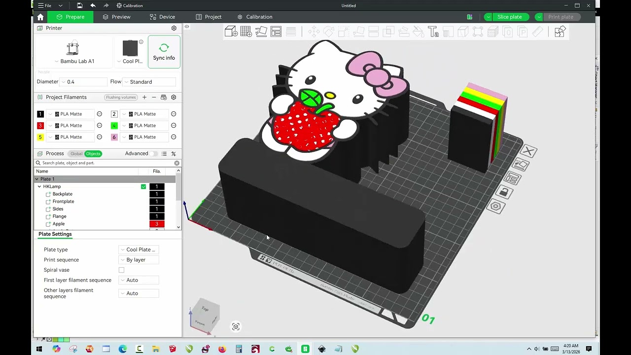Switch Process to Objects
This screenshot has height=355, width=631.
[x=93, y=154]
